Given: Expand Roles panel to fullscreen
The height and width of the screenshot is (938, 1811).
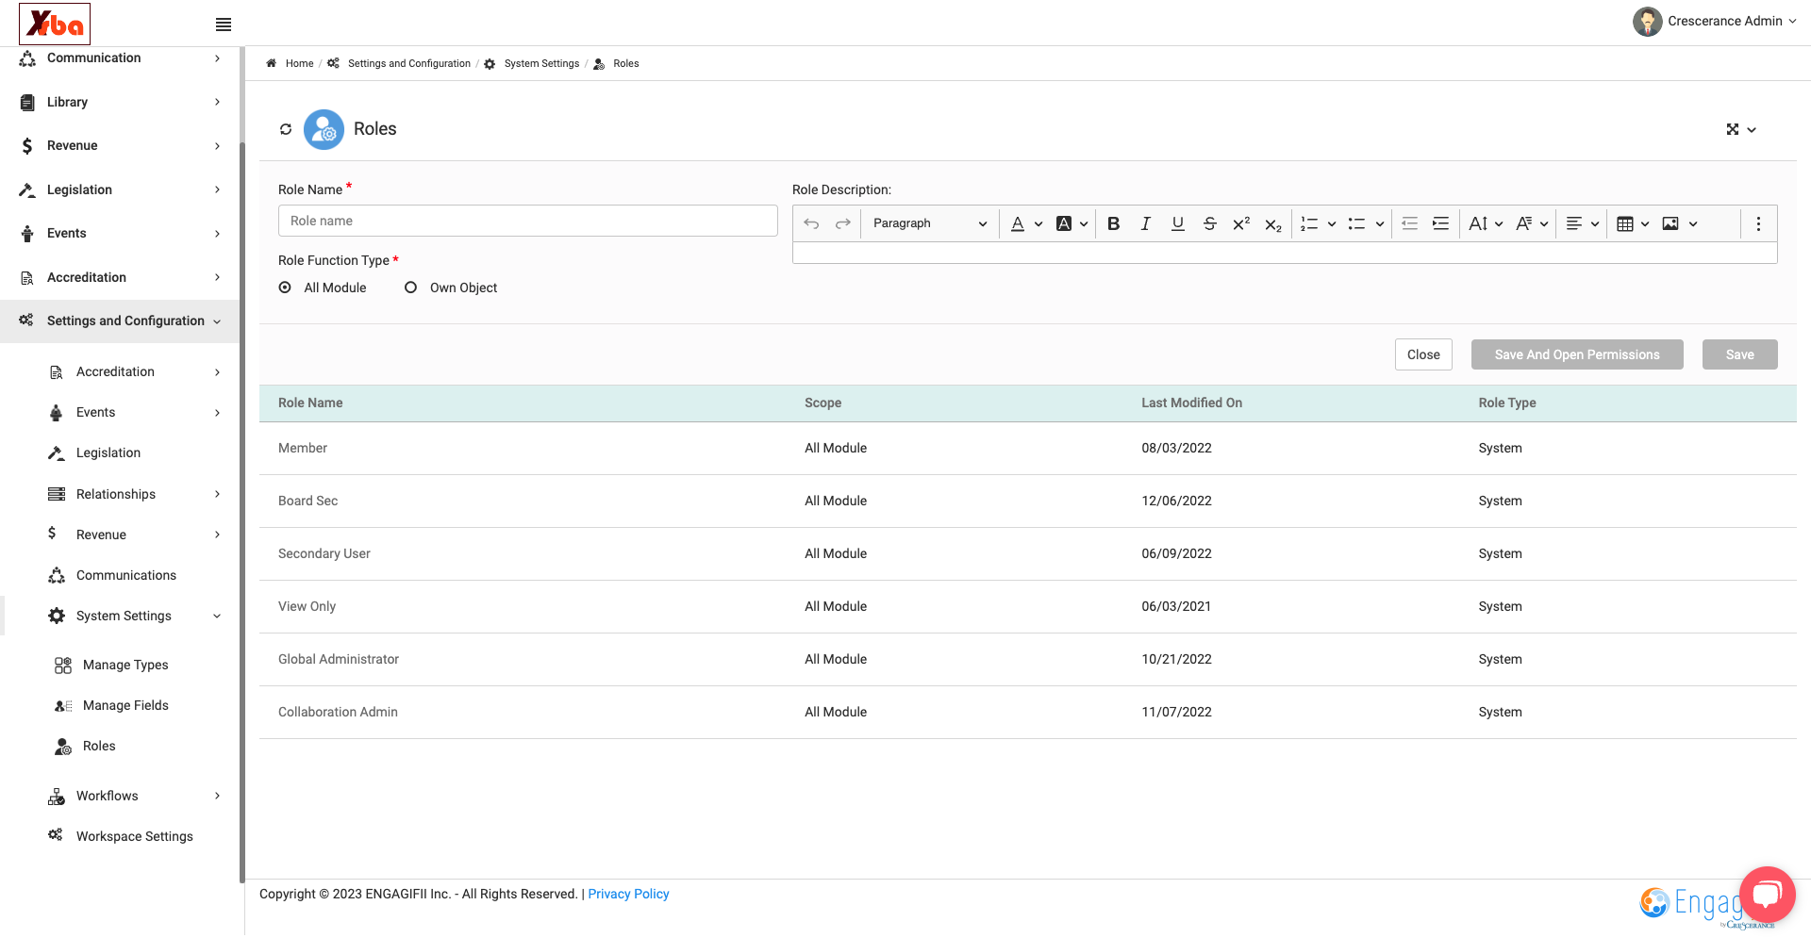Looking at the screenshot, I should pos(1733,129).
